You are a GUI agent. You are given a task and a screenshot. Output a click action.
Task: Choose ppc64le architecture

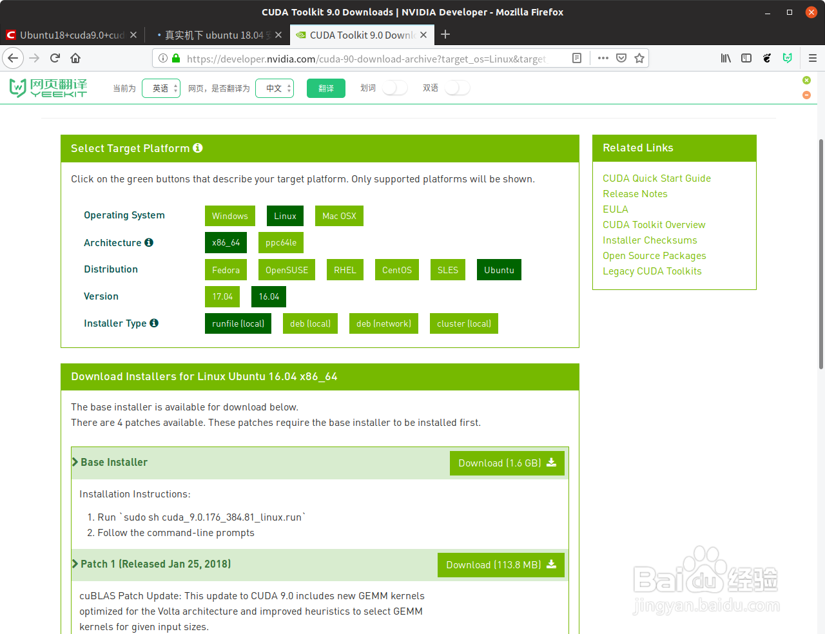tap(281, 242)
